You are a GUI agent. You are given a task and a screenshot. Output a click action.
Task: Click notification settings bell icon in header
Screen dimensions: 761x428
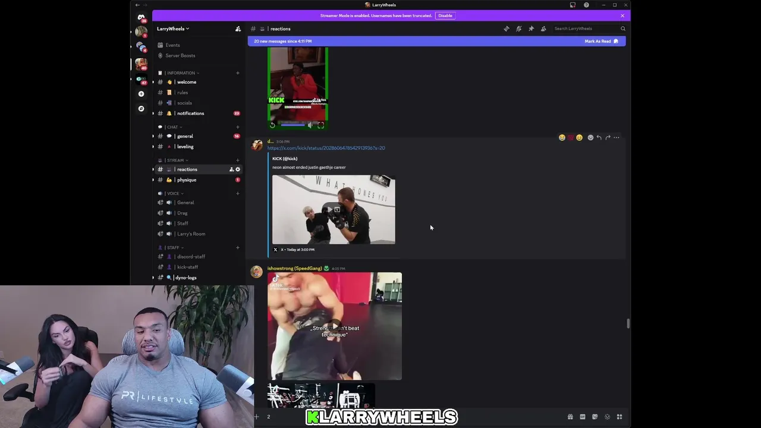pyautogui.click(x=519, y=29)
